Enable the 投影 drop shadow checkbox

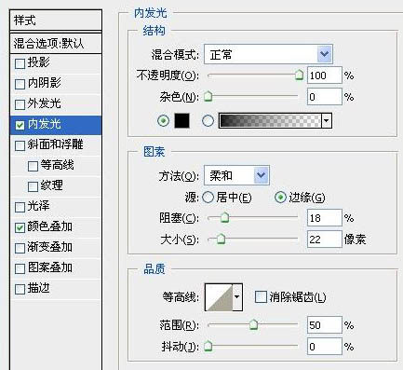20,63
